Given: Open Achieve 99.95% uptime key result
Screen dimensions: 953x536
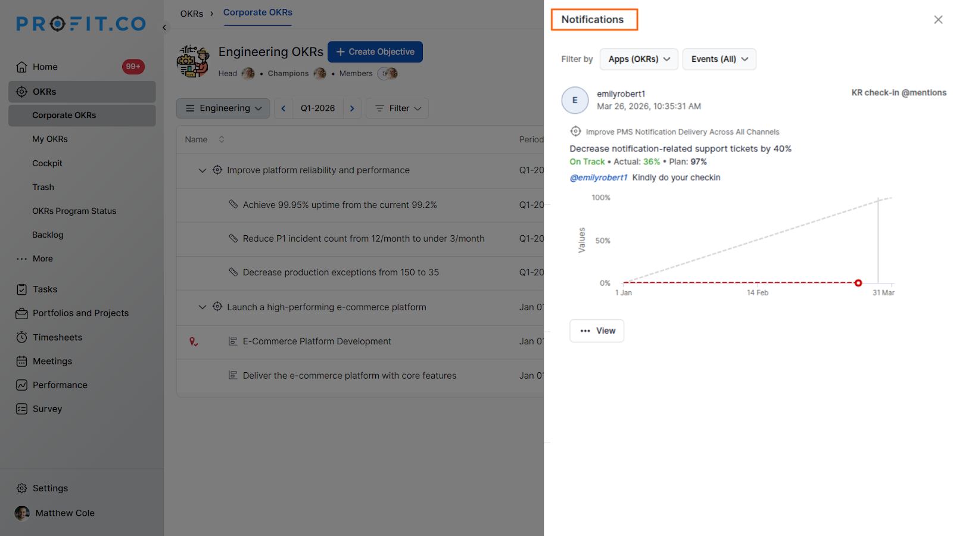Looking at the screenshot, I should click(x=340, y=205).
